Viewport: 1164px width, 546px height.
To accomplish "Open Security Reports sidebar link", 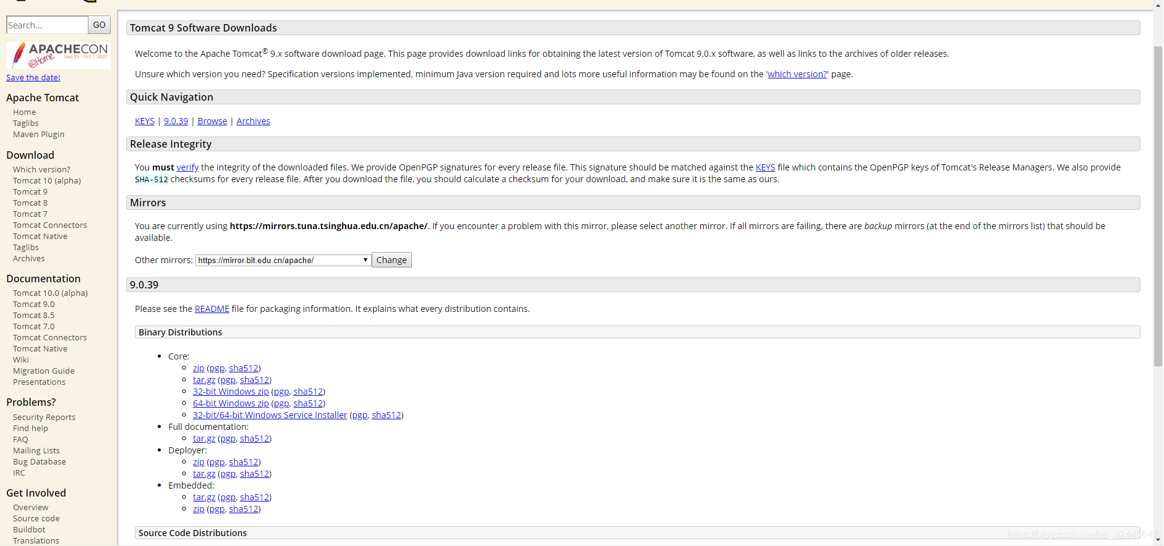I will (44, 418).
